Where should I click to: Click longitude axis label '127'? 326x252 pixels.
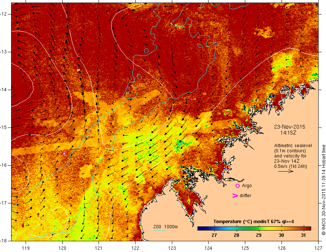318,248
